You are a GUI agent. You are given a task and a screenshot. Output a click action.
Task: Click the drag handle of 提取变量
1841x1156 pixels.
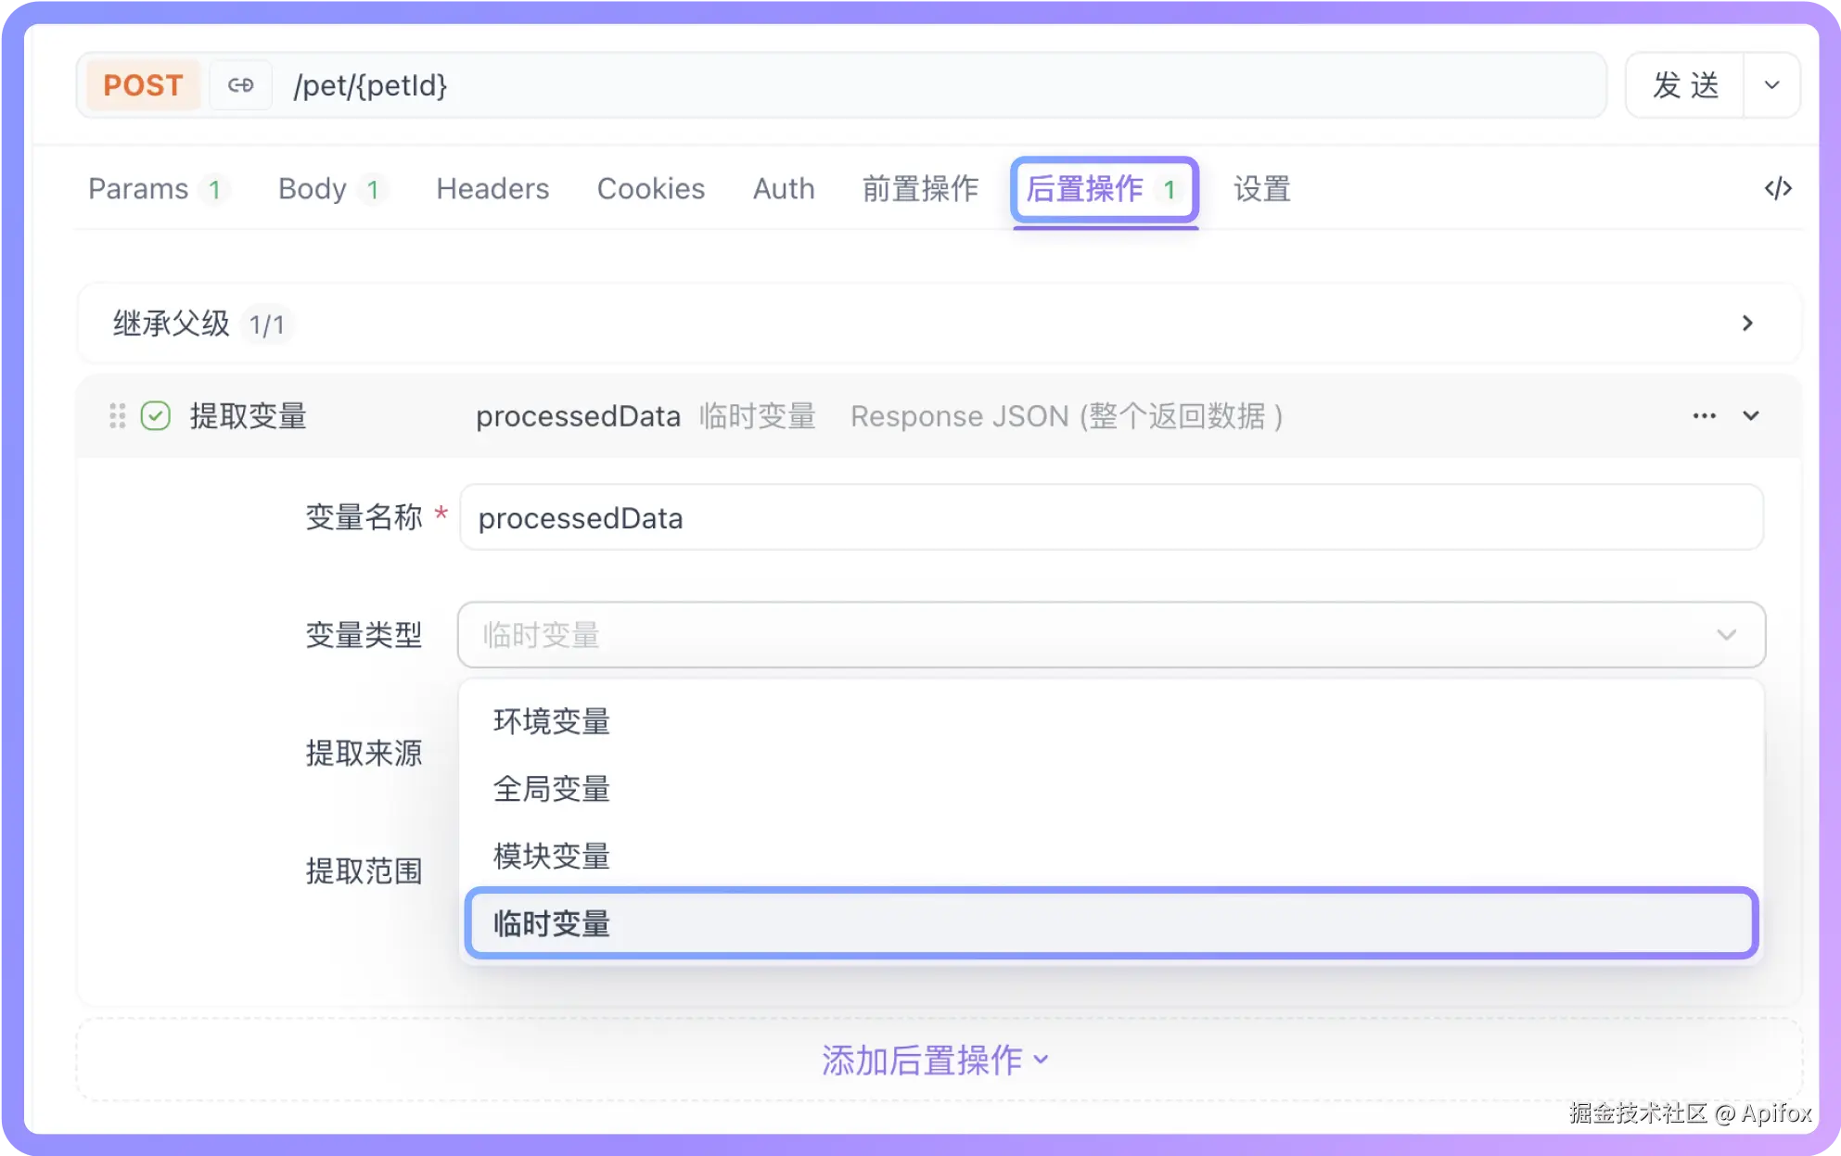[x=117, y=416]
